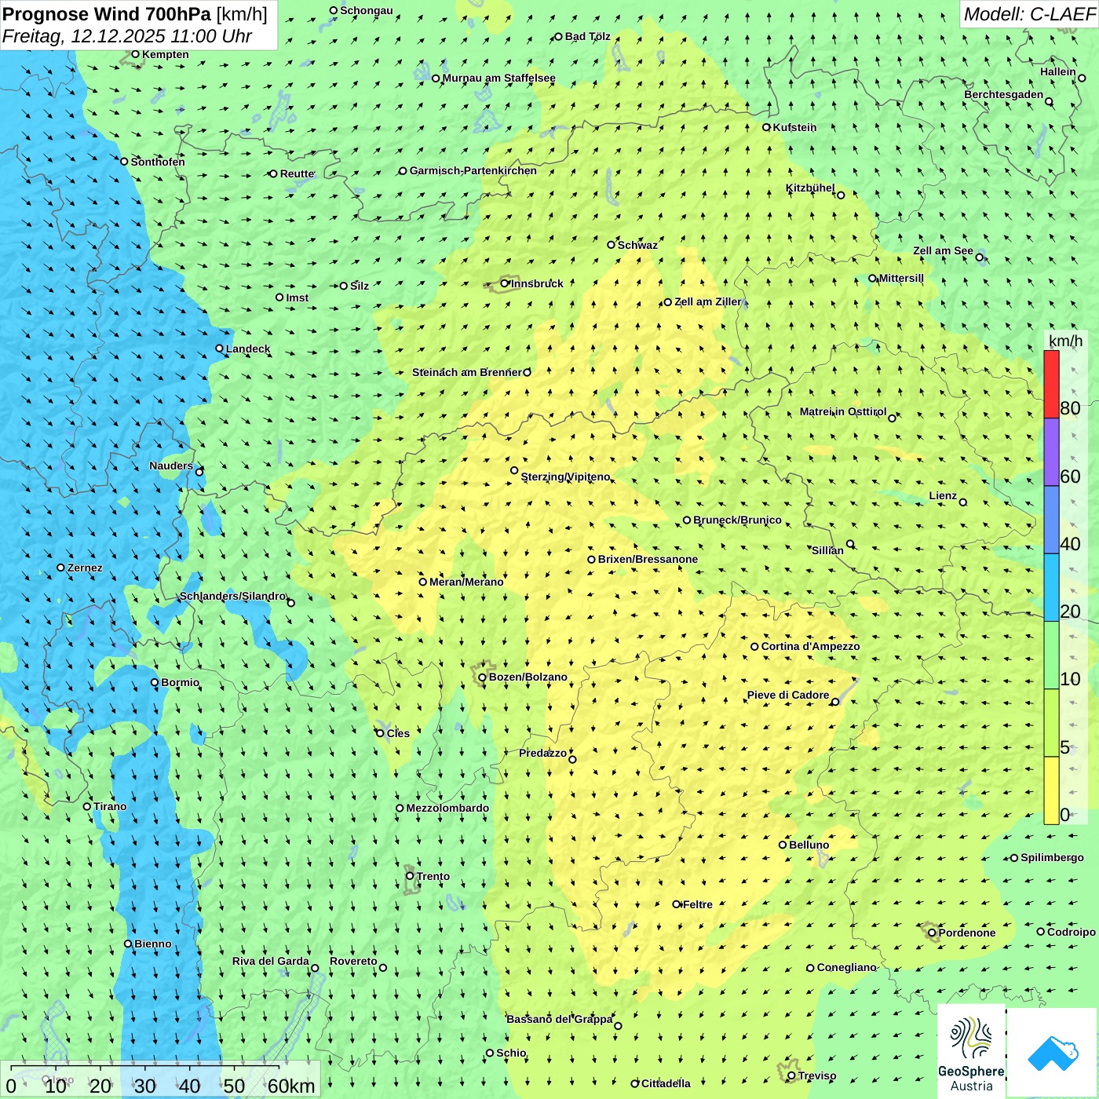Click the Cittadella city marker
1099x1099 pixels.
[634, 1083]
